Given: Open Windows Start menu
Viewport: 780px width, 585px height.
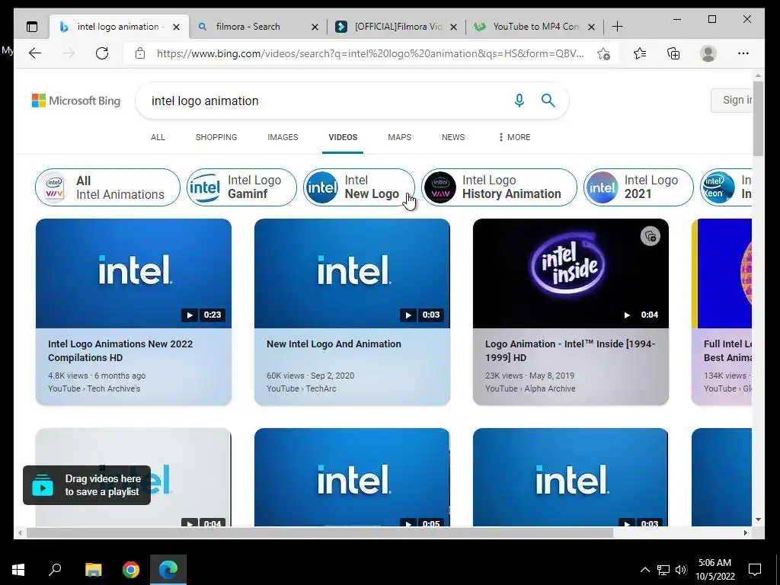Looking at the screenshot, I should click(18, 570).
